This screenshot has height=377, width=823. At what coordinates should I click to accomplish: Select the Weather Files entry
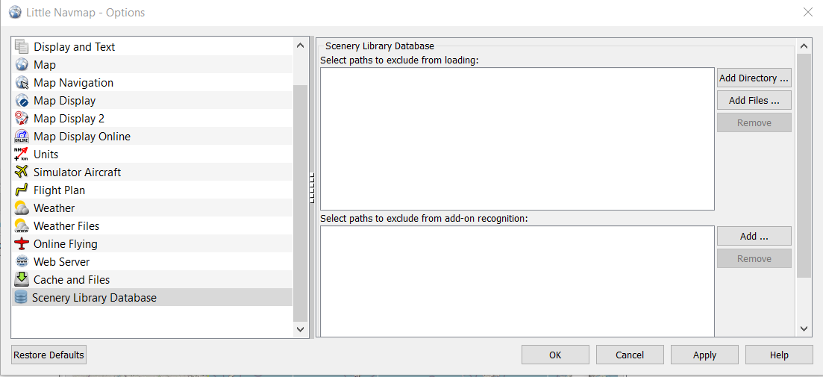click(151, 225)
